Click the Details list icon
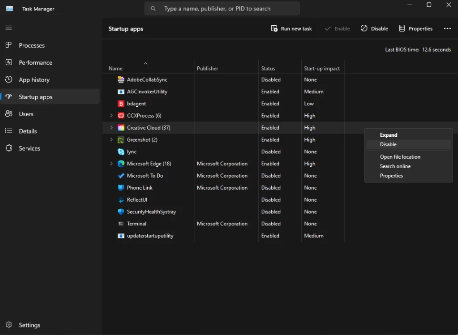Screen dimensions: 458x335 [x=9, y=131]
